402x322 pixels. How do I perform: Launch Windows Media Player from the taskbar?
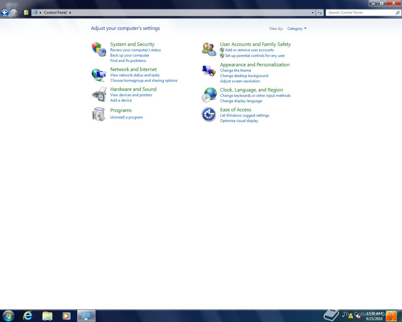click(66, 316)
